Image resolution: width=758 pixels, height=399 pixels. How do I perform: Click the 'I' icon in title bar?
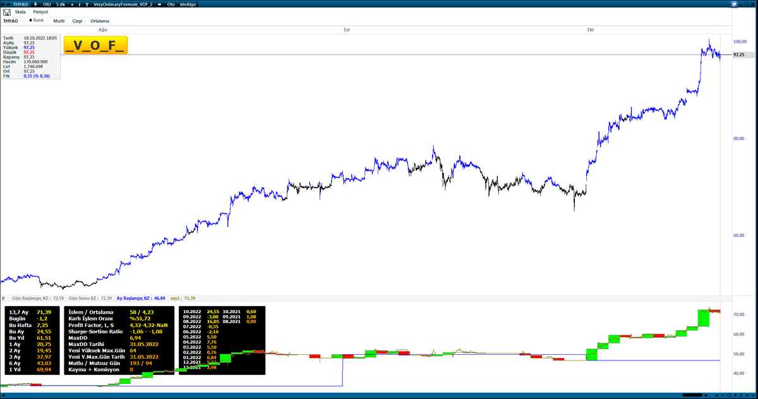(x=80, y=4)
